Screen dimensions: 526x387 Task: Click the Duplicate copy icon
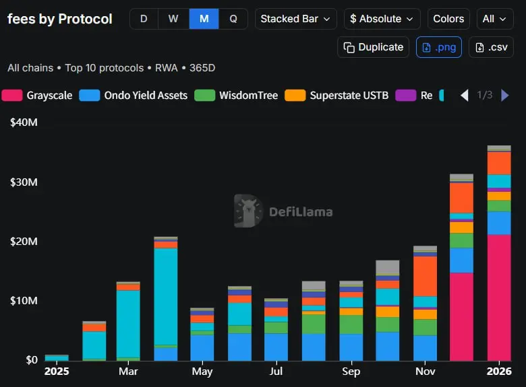pyautogui.click(x=349, y=47)
